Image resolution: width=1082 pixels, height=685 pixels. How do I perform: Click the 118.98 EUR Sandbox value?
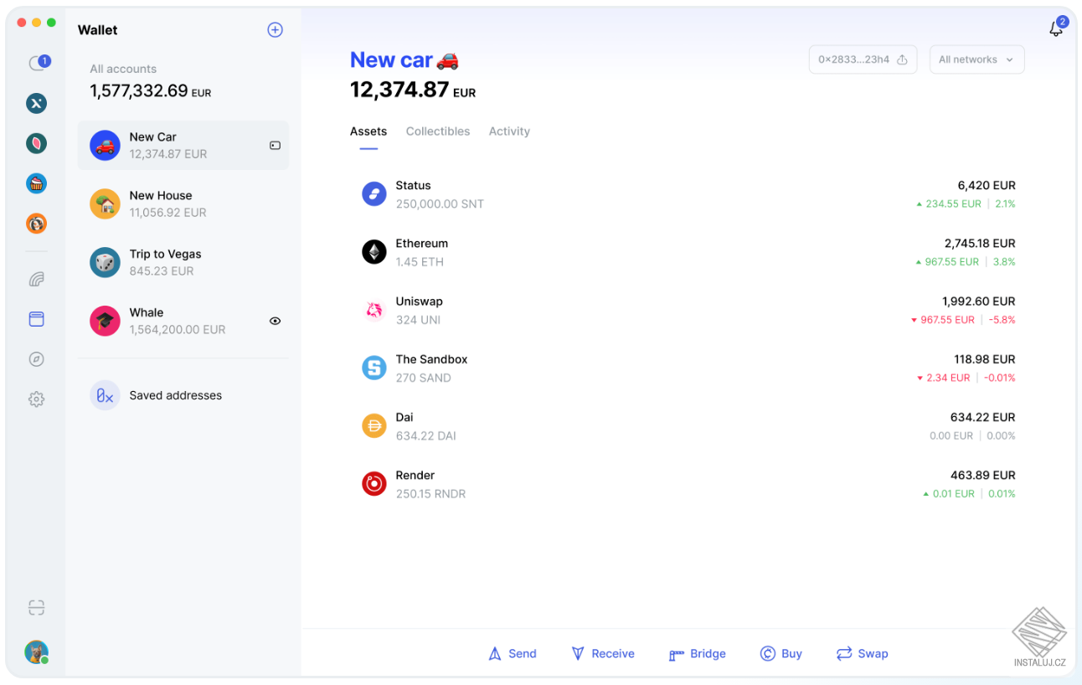point(985,359)
